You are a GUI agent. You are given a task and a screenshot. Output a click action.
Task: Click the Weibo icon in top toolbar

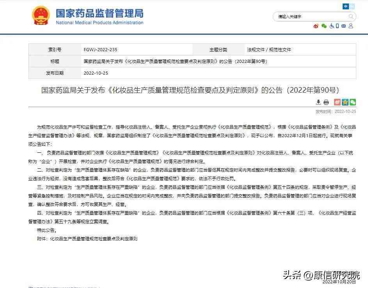pyautogui.click(x=316, y=25)
